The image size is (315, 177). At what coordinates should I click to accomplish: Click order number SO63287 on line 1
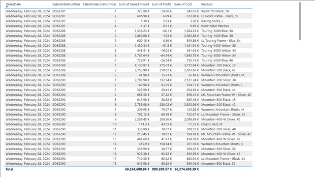click(59, 11)
